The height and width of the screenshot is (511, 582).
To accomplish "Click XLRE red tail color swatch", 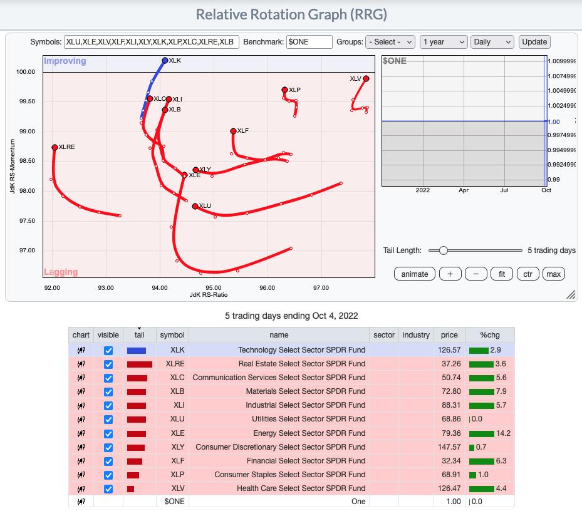I will (140, 364).
